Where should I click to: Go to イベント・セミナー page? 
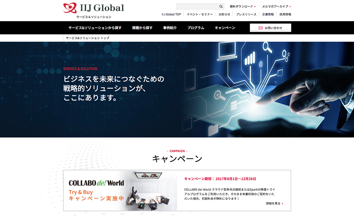(199, 14)
